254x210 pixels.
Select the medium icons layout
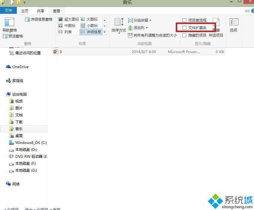pyautogui.click(x=69, y=25)
